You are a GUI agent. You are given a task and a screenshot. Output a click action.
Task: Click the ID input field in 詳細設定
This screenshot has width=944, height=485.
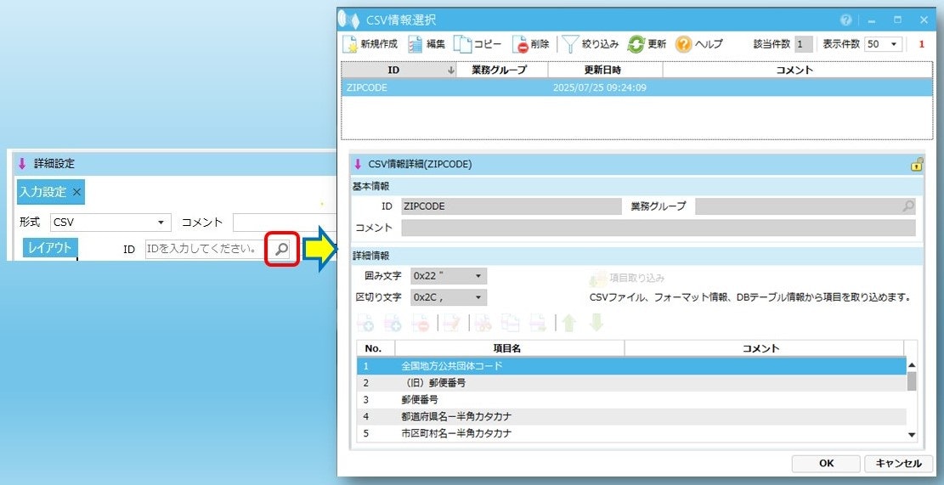(x=209, y=249)
